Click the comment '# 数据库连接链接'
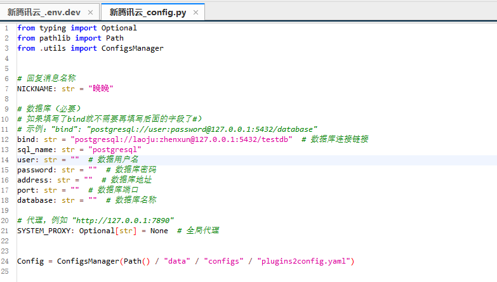Screen dimensions: 497x282 tap(335, 139)
